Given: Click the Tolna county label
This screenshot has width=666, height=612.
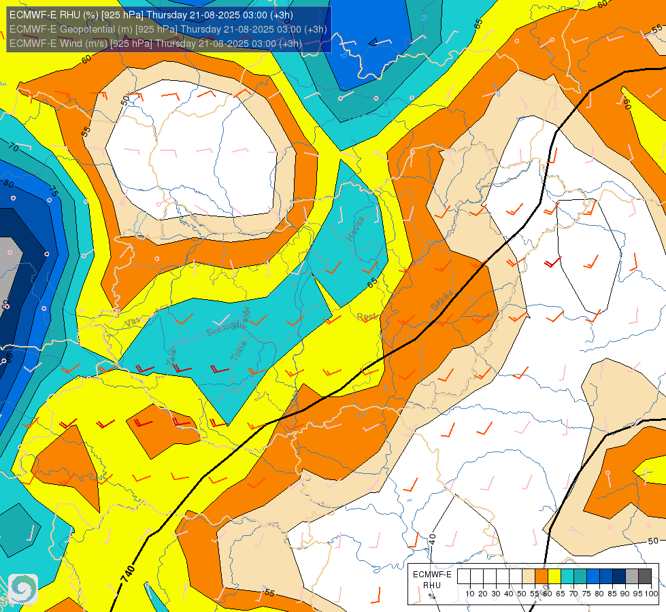Looking at the screenshot, I should (238, 351).
